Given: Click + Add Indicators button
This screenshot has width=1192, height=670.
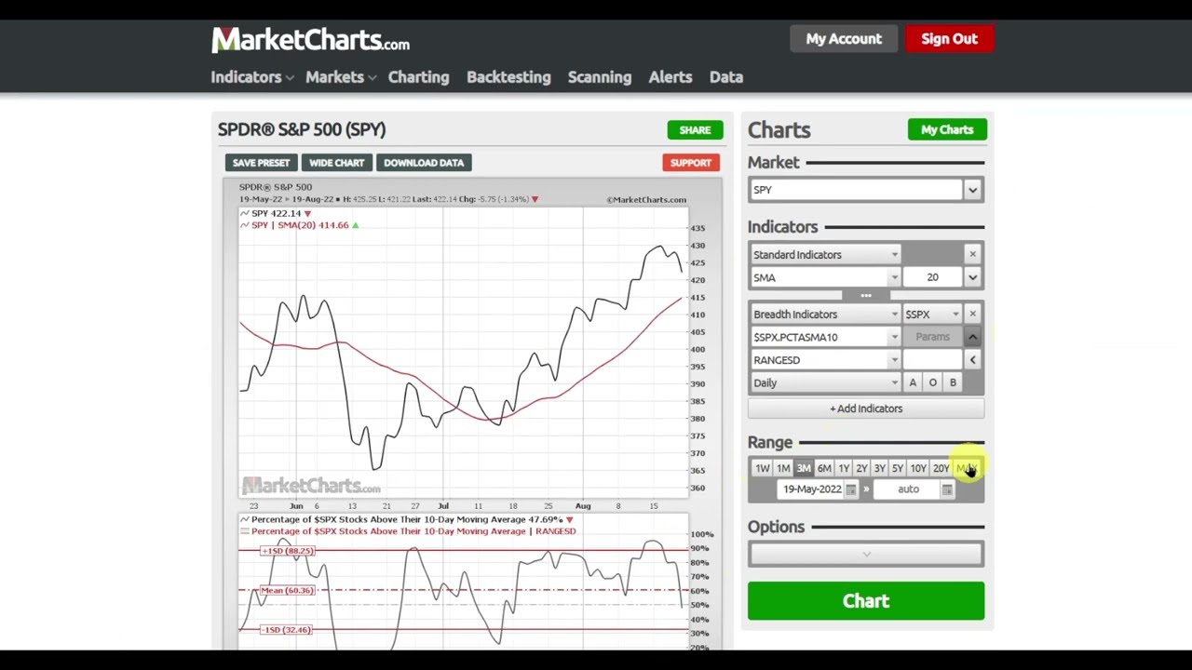Looking at the screenshot, I should tap(866, 409).
